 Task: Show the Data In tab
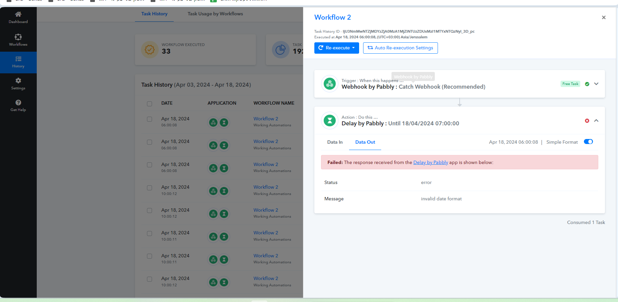coord(335,142)
